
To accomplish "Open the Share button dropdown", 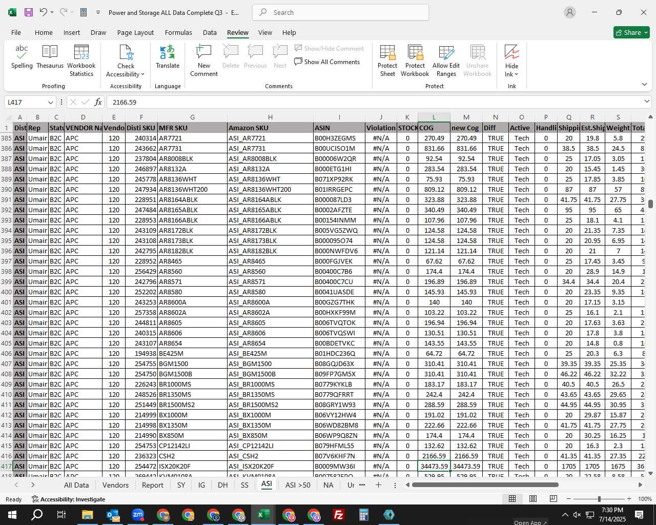I will coord(631,32).
